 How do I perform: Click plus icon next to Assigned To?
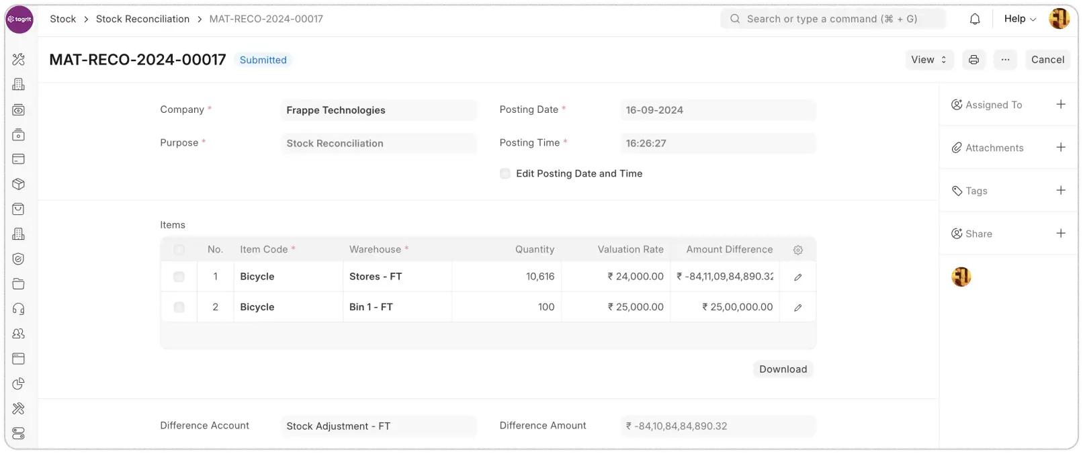[x=1061, y=104]
